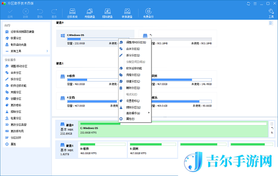
Task: Open Convert Disk toolbar tool
Action: pos(127,13)
